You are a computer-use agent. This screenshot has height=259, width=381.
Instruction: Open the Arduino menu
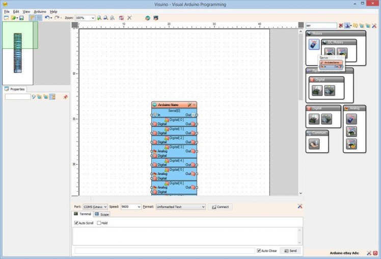pyautogui.click(x=40, y=11)
